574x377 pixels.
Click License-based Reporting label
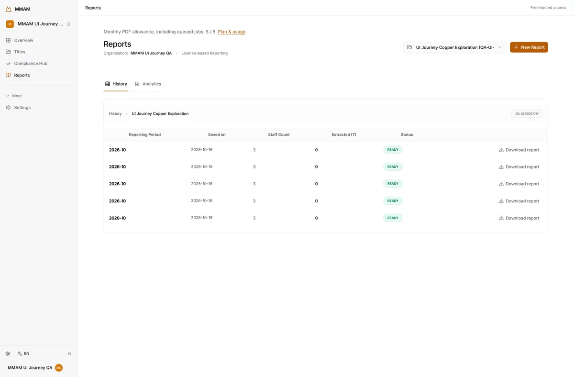[205, 53]
